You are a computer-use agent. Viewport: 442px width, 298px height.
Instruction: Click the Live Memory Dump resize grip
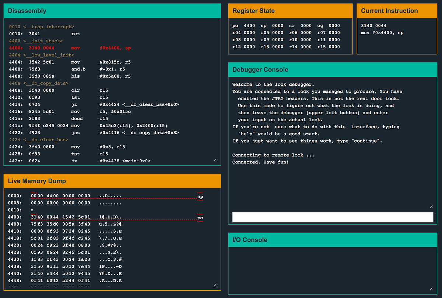pos(215,284)
